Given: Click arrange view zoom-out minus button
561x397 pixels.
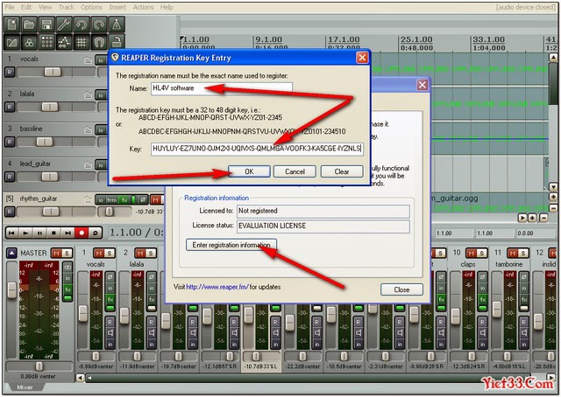Looking at the screenshot, I should pos(543,218).
